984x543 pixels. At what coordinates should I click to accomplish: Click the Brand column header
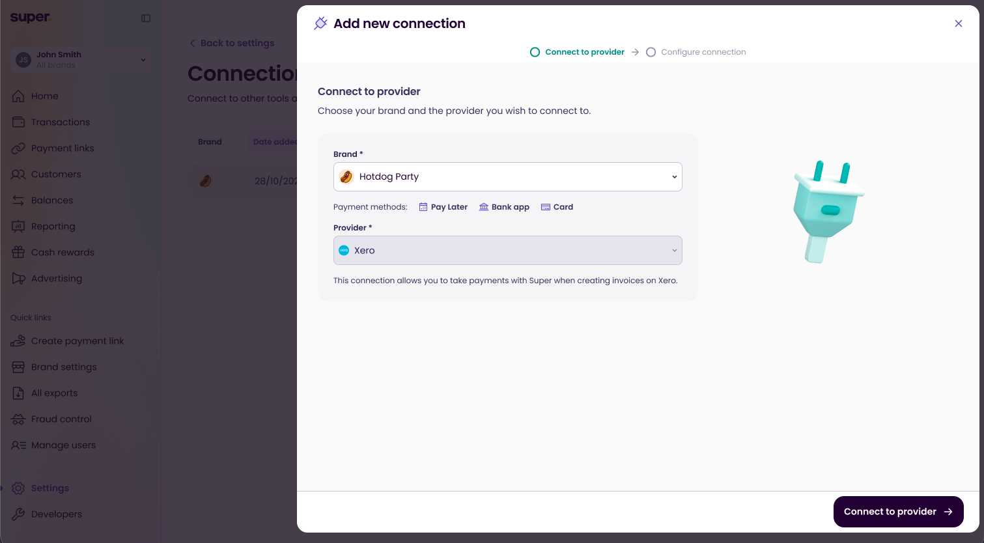click(x=210, y=142)
